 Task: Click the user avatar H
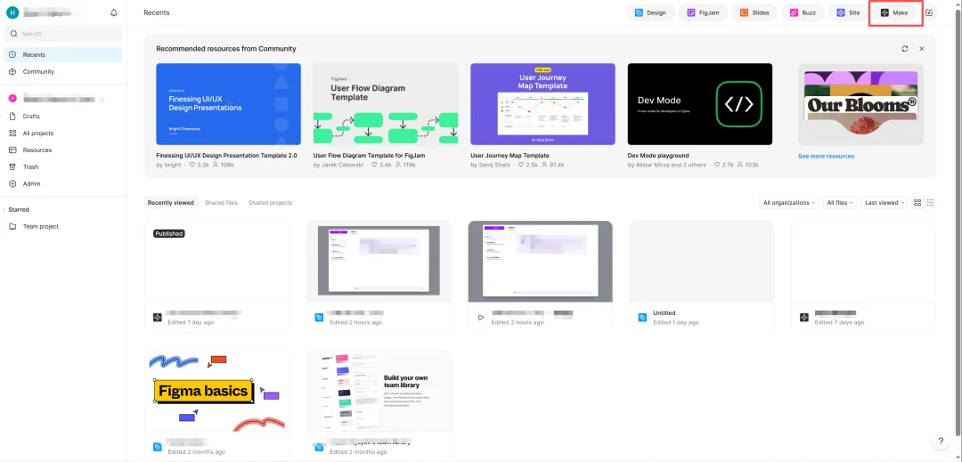coord(12,12)
